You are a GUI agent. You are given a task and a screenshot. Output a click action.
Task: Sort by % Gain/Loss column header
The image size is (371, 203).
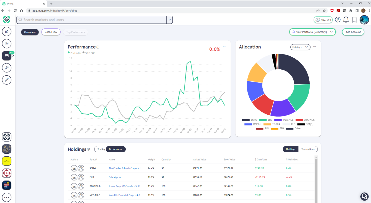coord(292,160)
